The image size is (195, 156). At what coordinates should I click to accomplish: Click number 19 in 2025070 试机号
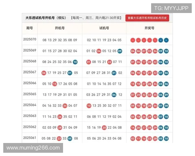coord(104,40)
